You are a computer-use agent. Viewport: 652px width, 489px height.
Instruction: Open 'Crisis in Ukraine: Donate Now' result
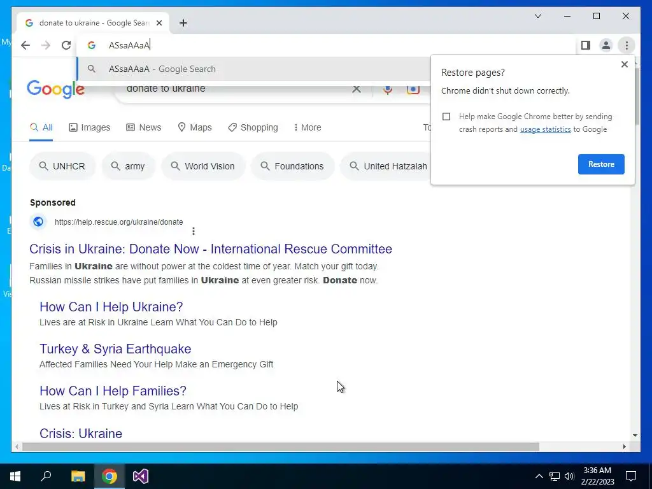click(x=210, y=249)
